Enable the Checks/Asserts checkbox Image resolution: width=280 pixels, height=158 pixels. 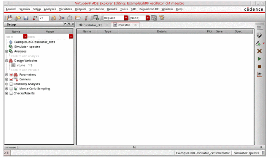coord(11,93)
